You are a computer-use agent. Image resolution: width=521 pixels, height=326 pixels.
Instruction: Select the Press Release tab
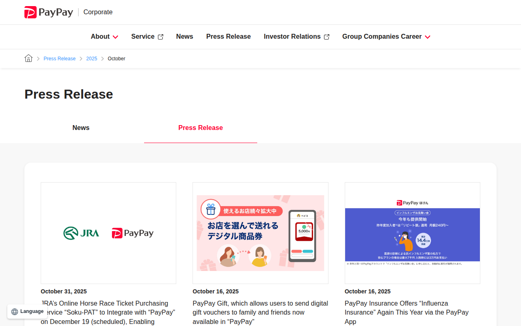[x=201, y=128]
